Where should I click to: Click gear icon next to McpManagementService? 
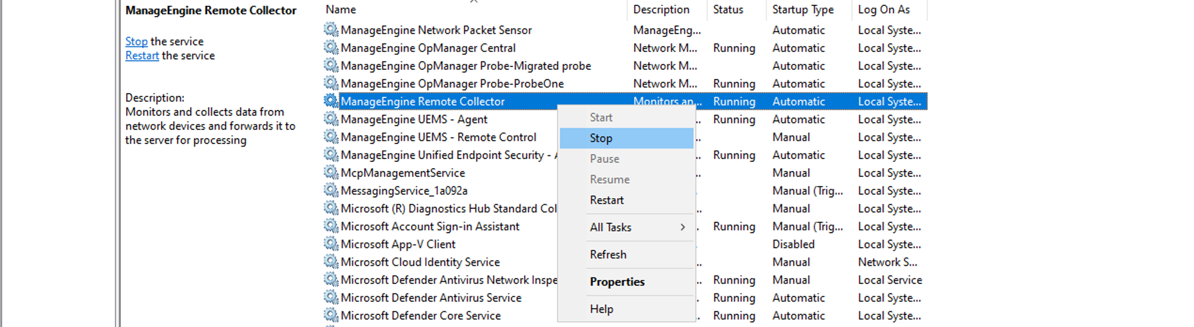pyautogui.click(x=331, y=172)
